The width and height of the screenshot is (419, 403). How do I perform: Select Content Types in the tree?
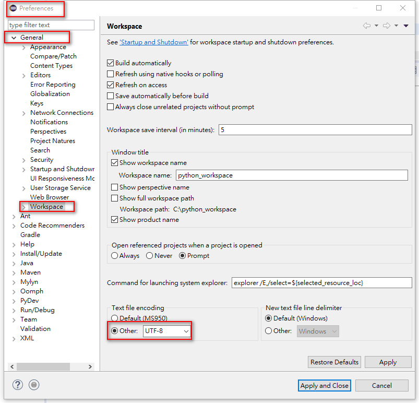pos(51,66)
